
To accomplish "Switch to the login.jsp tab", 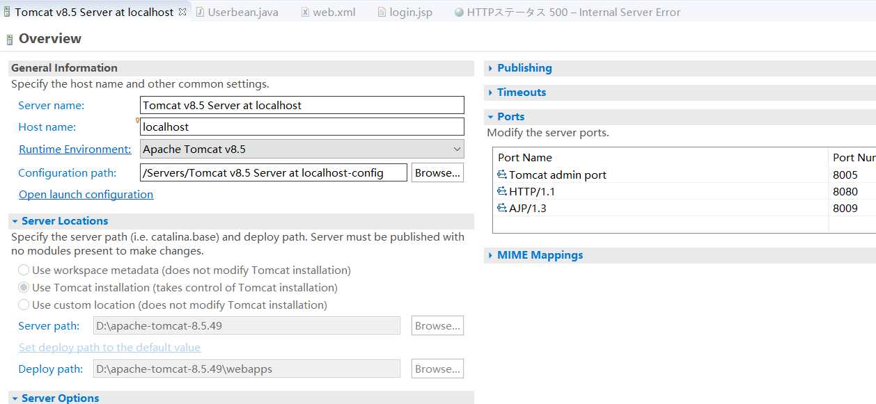I will [405, 12].
